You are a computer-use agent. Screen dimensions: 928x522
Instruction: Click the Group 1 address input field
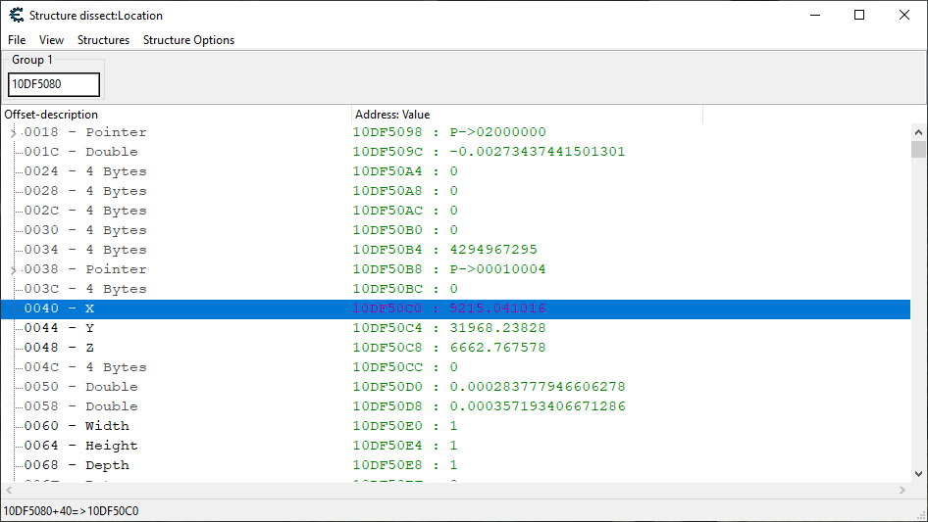54,84
